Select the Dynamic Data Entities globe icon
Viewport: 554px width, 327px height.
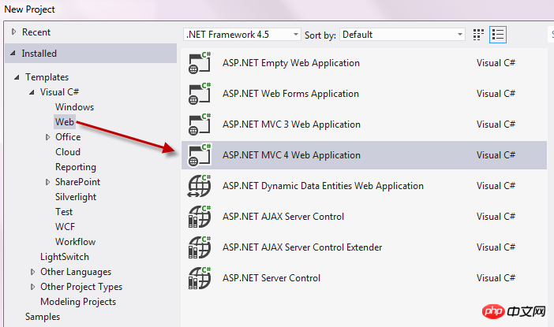click(200, 185)
